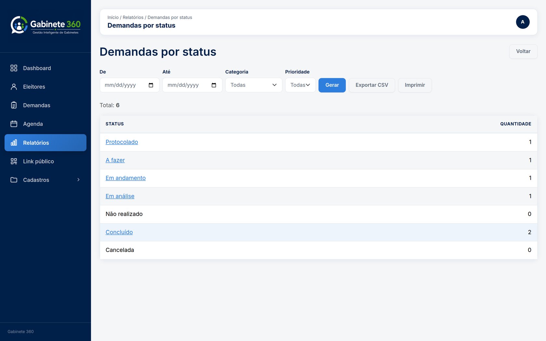Viewport: 546px width, 341px height.
Task: Open the A fazer status link
Action: pos(115,160)
